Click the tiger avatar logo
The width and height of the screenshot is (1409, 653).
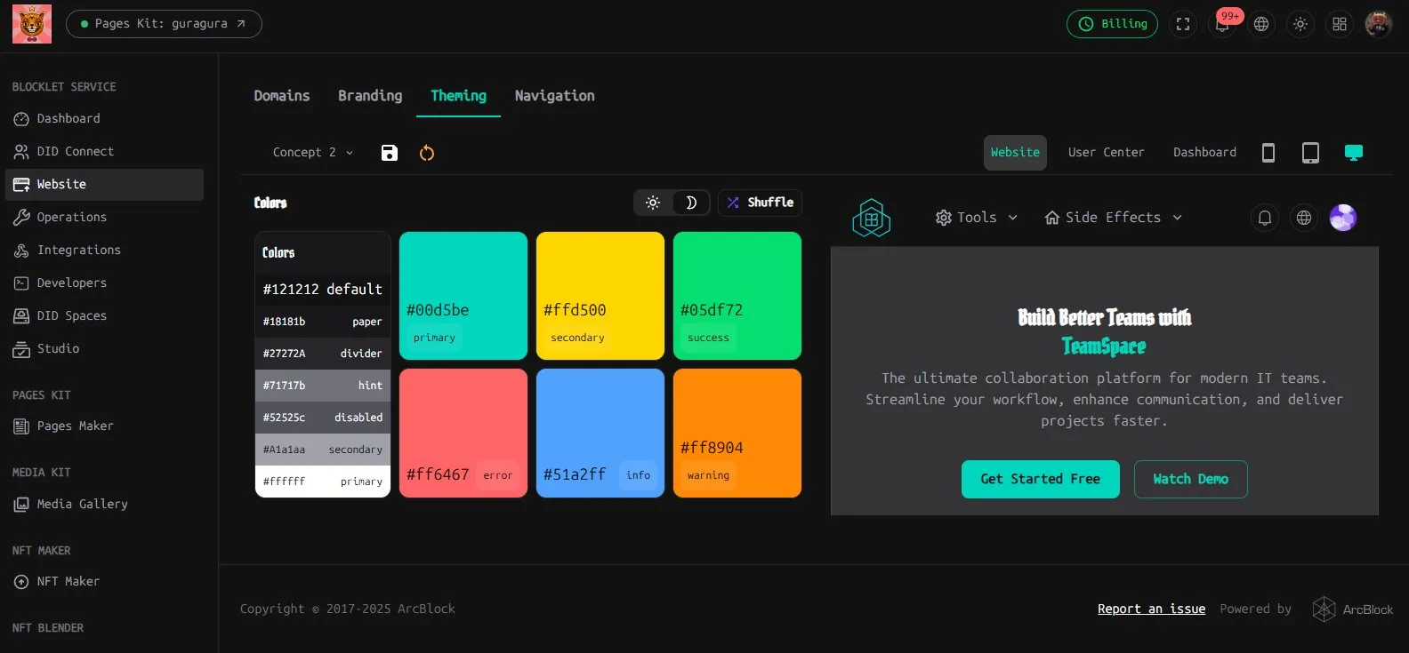(x=32, y=24)
